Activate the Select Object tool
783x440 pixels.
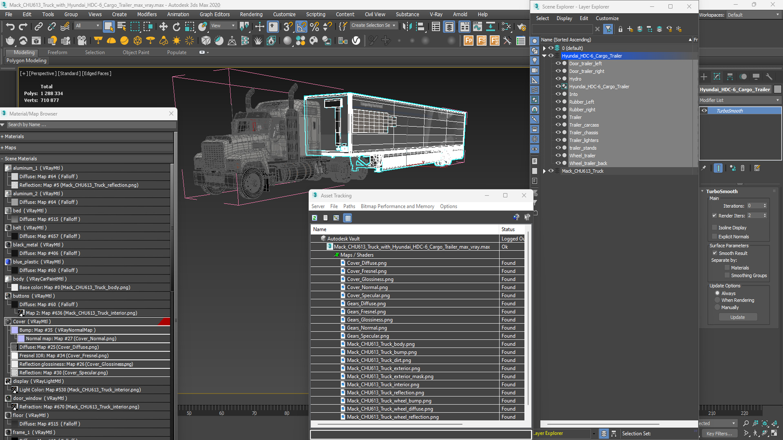click(108, 27)
